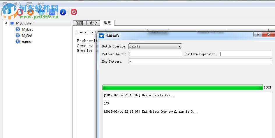The height and width of the screenshot is (138, 275).
Task: Close the 批量操作 dialog
Action: point(268,34)
